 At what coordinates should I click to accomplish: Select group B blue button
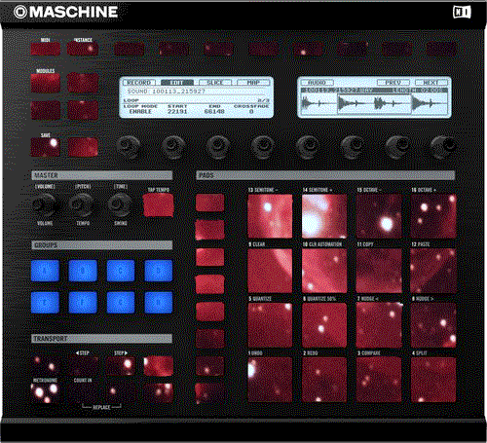[x=83, y=271]
